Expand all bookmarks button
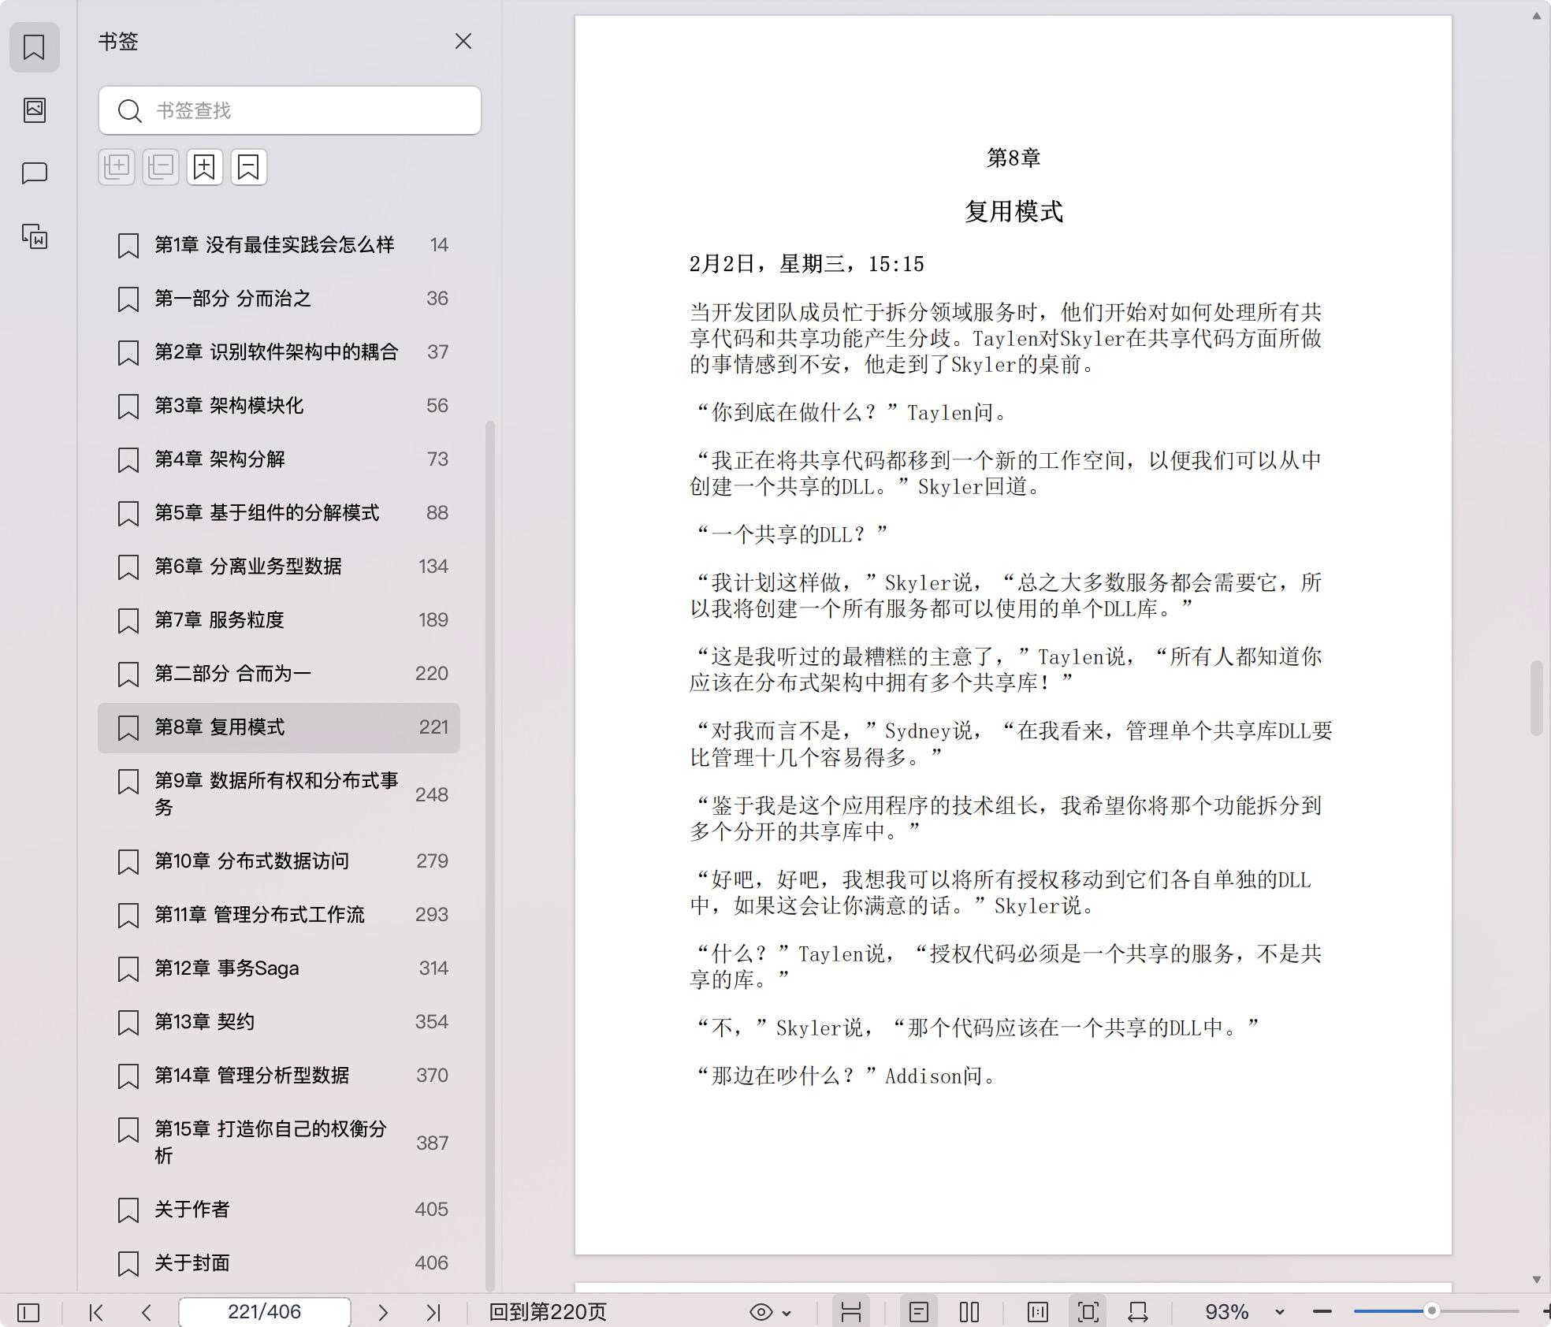The width and height of the screenshot is (1551, 1327). point(117,167)
